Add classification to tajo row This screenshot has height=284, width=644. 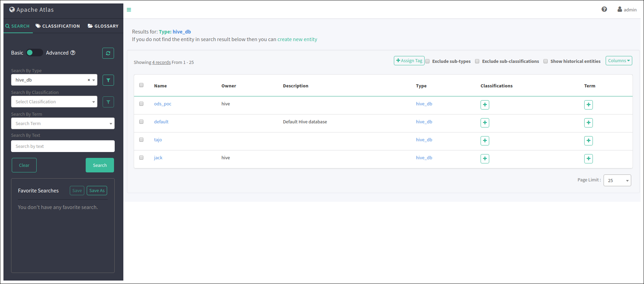[485, 141]
